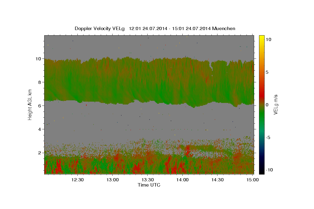Click the 'VELg m/s' colorbar title

(x=276, y=104)
